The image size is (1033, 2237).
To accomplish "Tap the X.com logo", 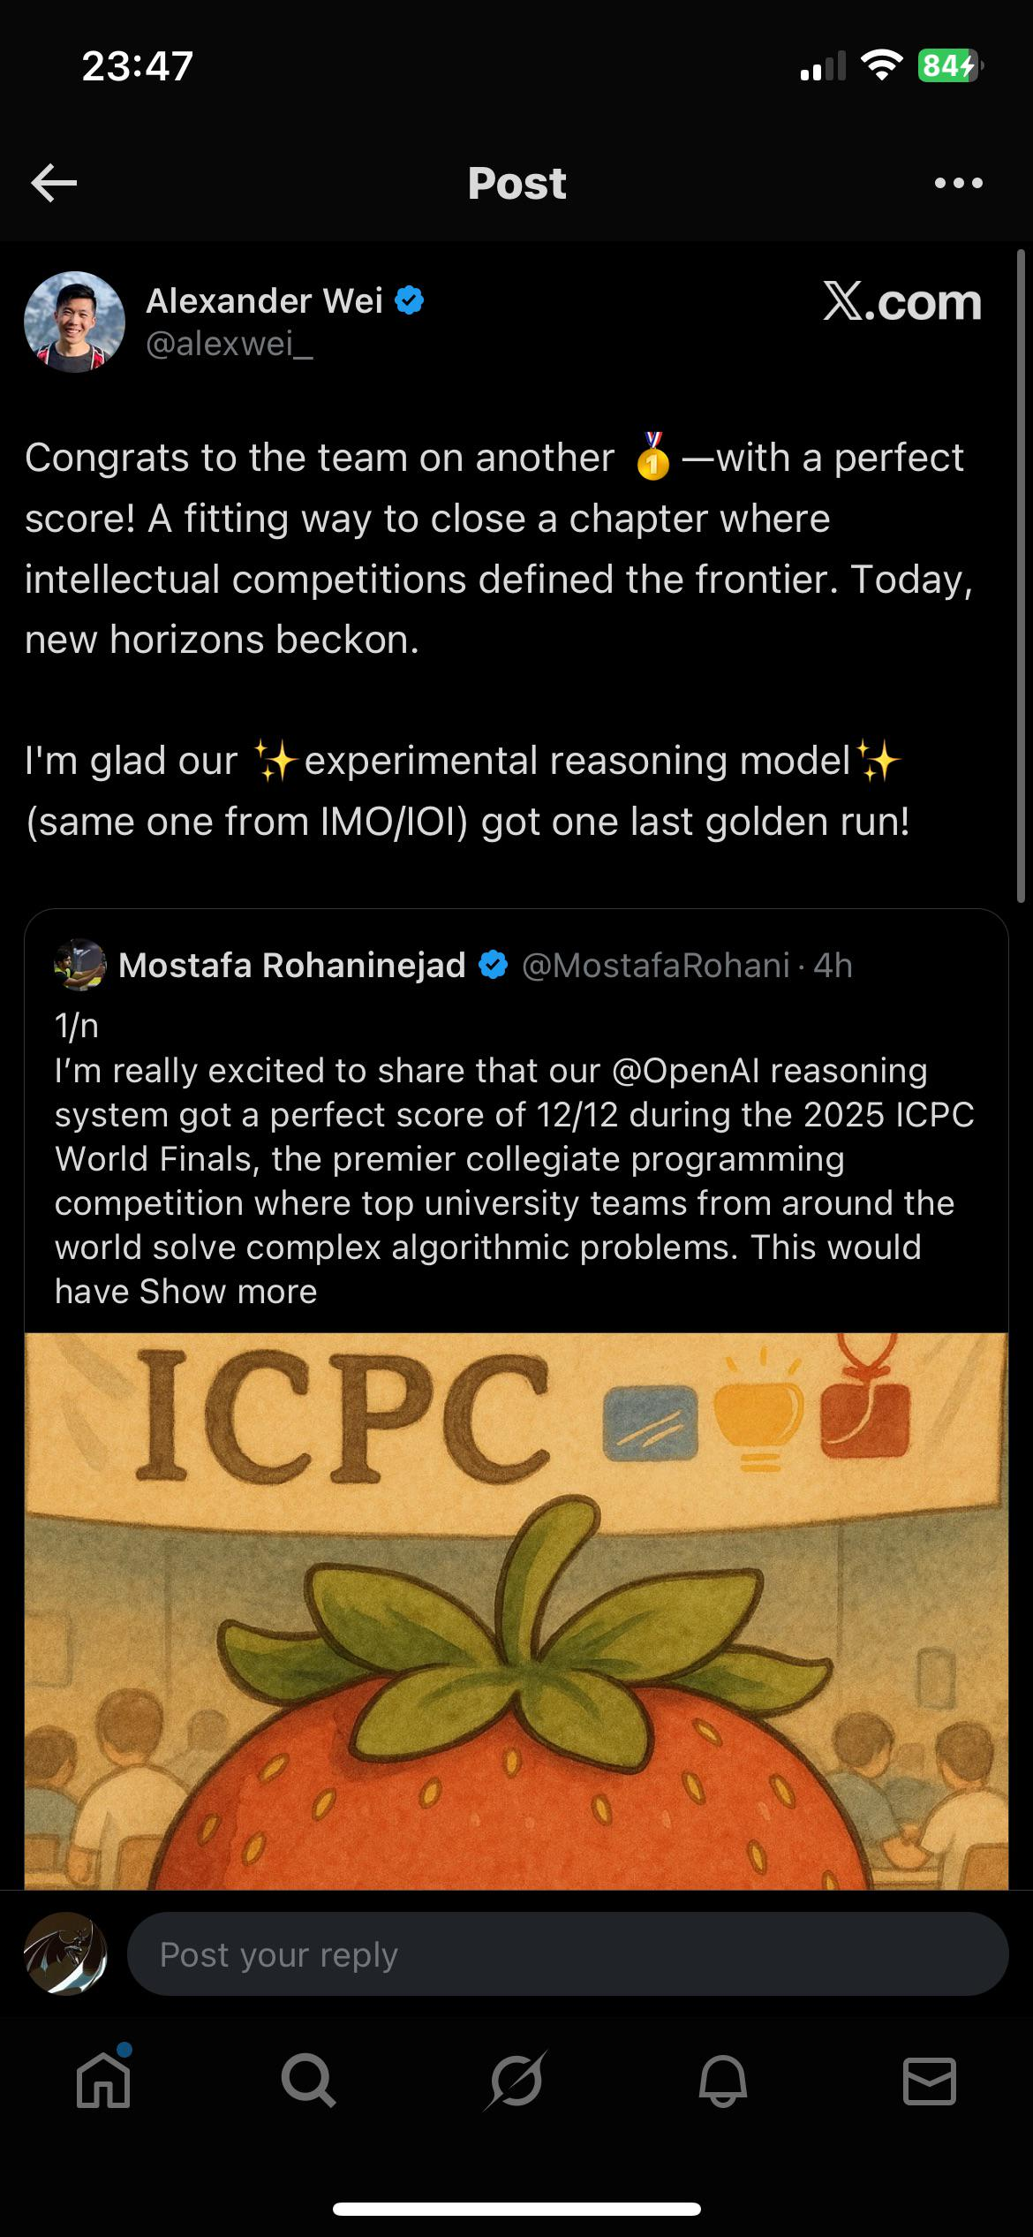I will tap(901, 302).
